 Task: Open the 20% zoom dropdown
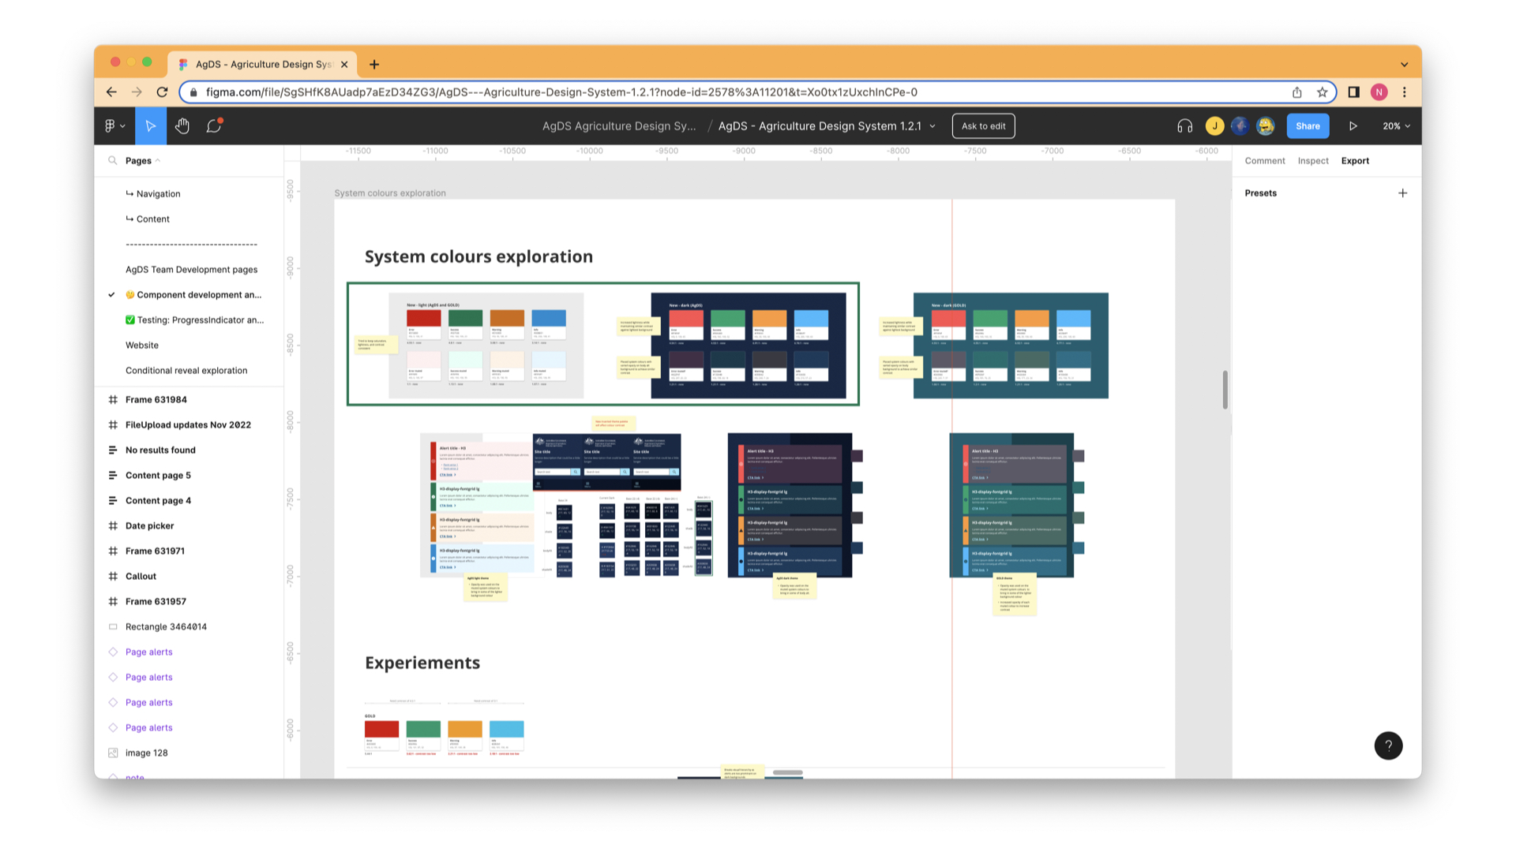[1396, 126]
